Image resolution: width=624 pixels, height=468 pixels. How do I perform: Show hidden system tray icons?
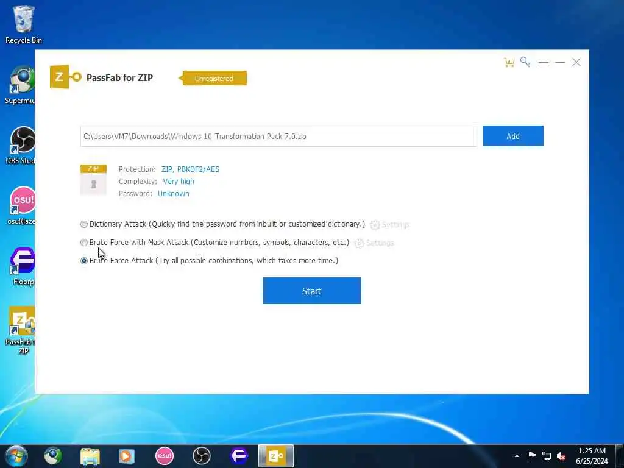click(x=517, y=456)
